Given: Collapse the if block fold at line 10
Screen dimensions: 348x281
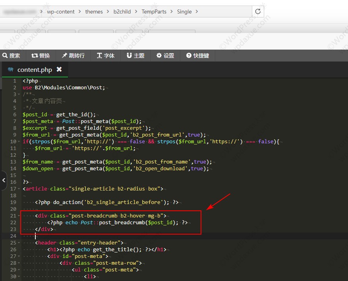Looking at the screenshot, I should [19, 142].
